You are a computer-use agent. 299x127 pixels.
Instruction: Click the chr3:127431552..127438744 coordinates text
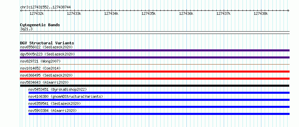tap(45, 7)
